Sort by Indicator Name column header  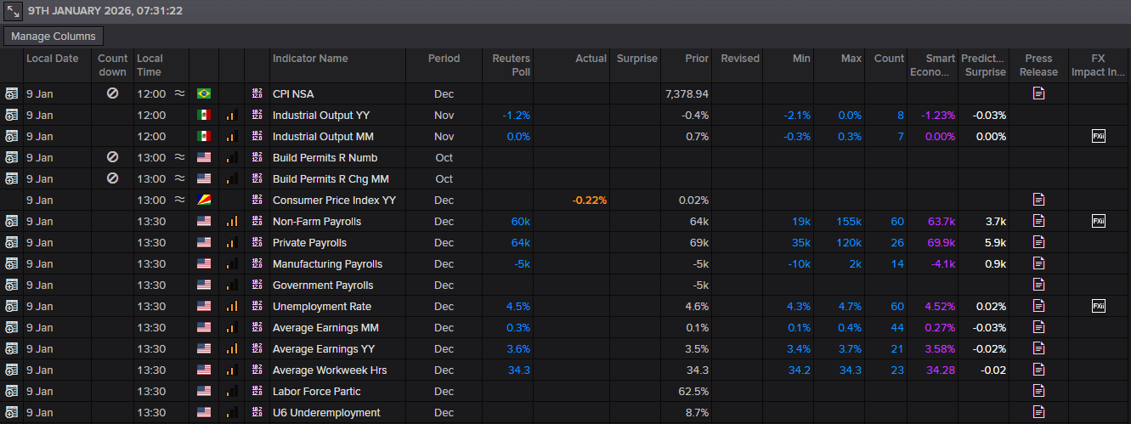pyautogui.click(x=310, y=59)
